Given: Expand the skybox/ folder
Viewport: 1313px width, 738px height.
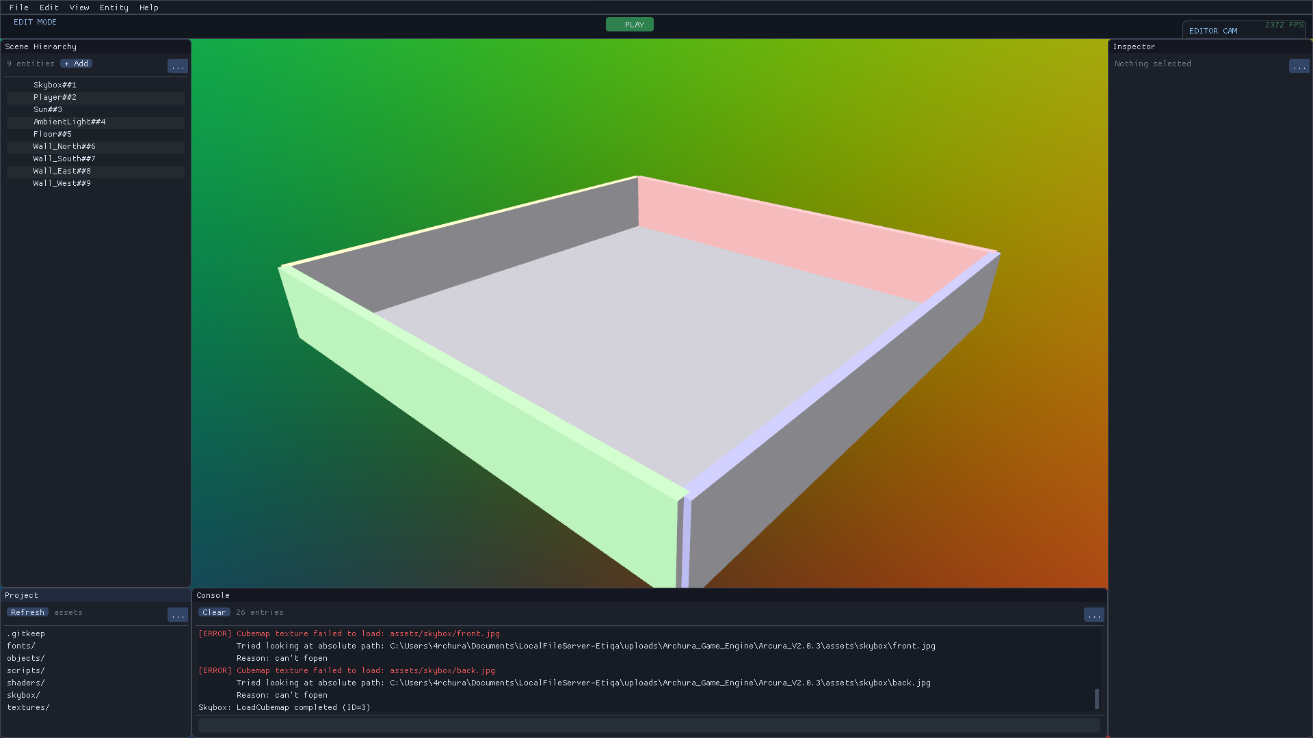Looking at the screenshot, I should [23, 694].
